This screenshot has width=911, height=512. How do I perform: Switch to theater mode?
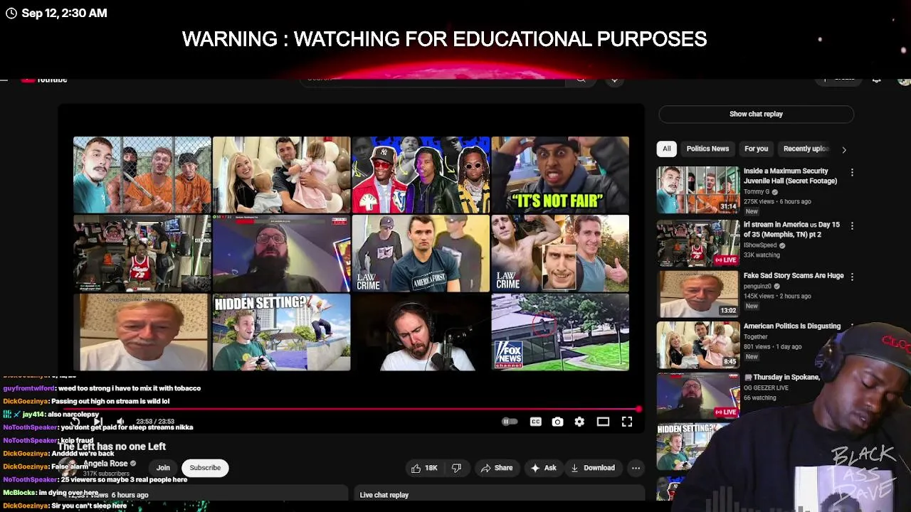point(603,422)
